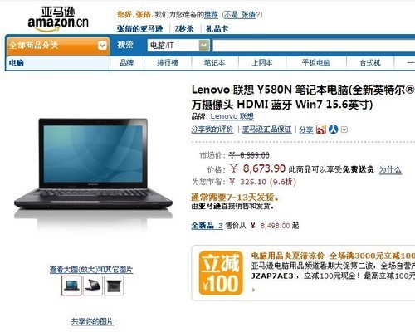The width and height of the screenshot is (415, 332).
Task: Open the 电脑/IT search category dropdown
Action: point(178,46)
